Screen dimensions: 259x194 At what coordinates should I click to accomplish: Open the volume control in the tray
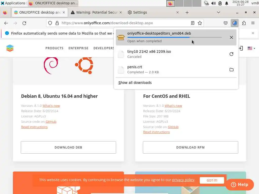(213, 3)
